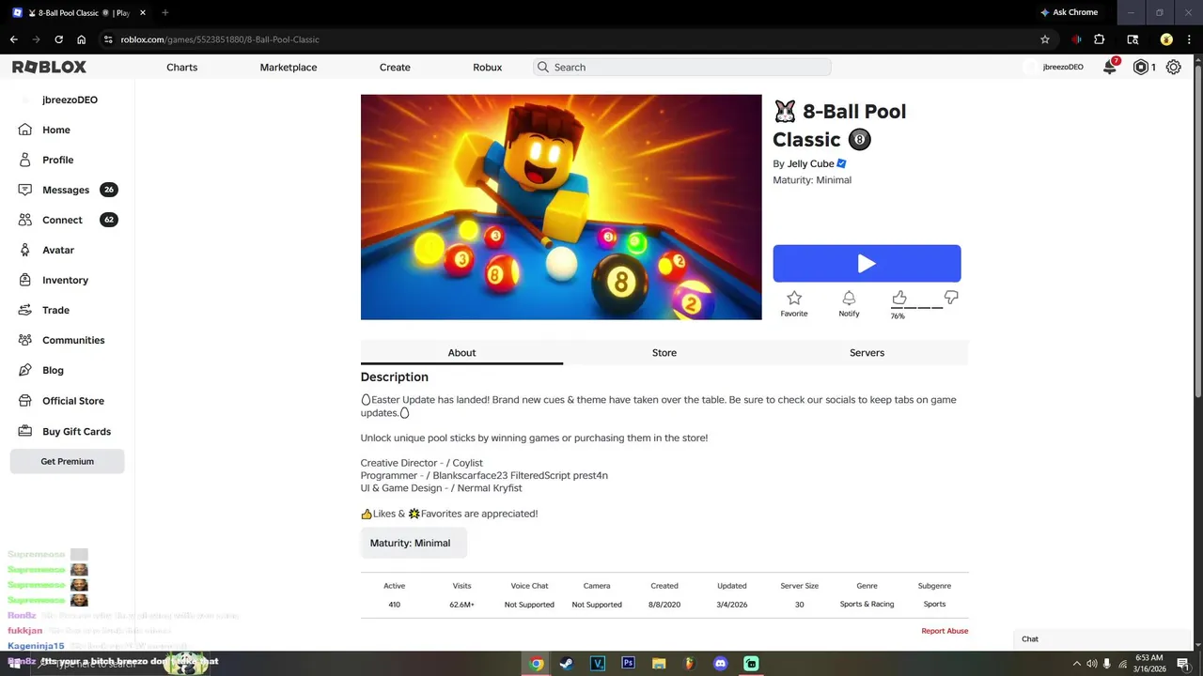Image resolution: width=1203 pixels, height=676 pixels.
Task: Open the notifications bell
Action: (x=1110, y=67)
